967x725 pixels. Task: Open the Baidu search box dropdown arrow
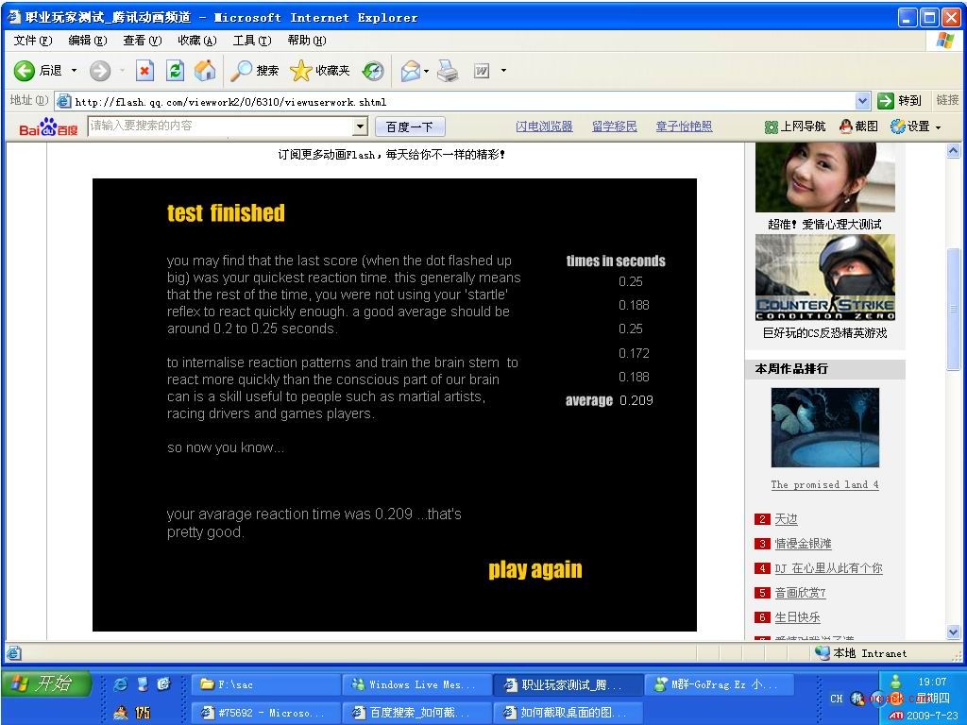(360, 126)
